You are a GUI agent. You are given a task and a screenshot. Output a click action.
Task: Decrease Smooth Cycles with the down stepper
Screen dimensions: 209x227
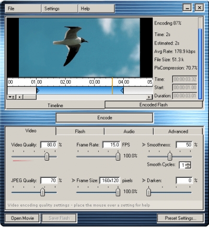(x=188, y=167)
